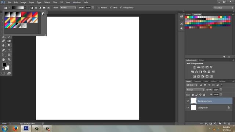Open the layer Fill arrow

coord(221,95)
